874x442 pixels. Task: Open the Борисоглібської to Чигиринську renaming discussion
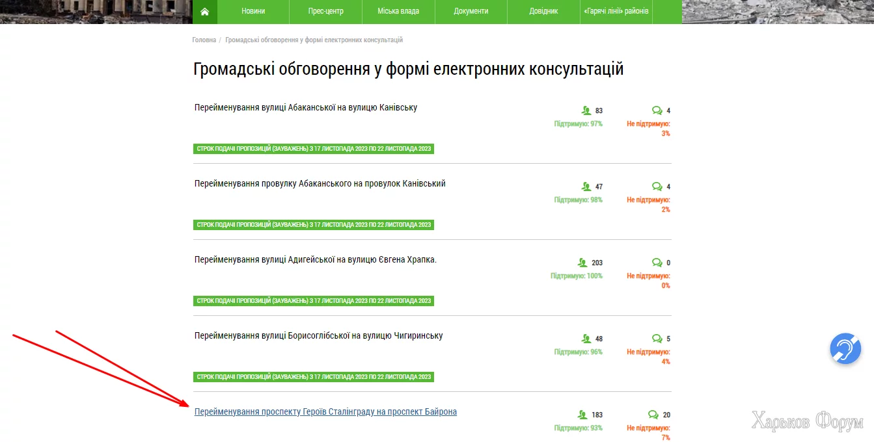(x=318, y=335)
